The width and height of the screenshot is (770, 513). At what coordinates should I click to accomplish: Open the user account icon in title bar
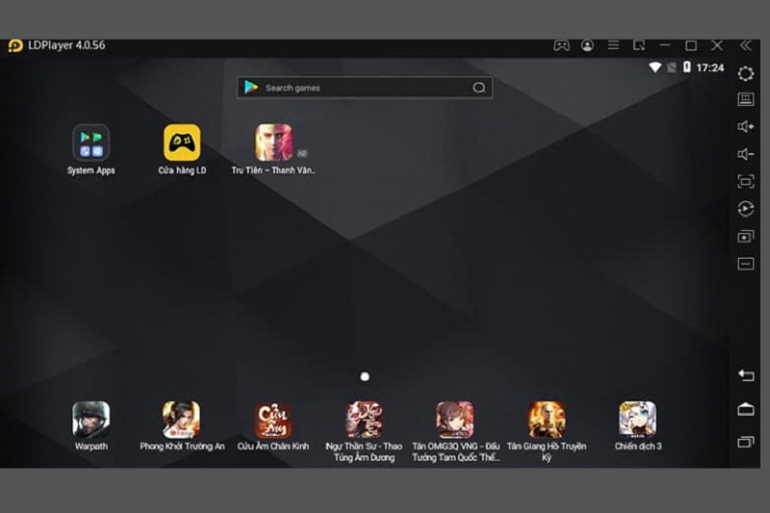(x=587, y=45)
